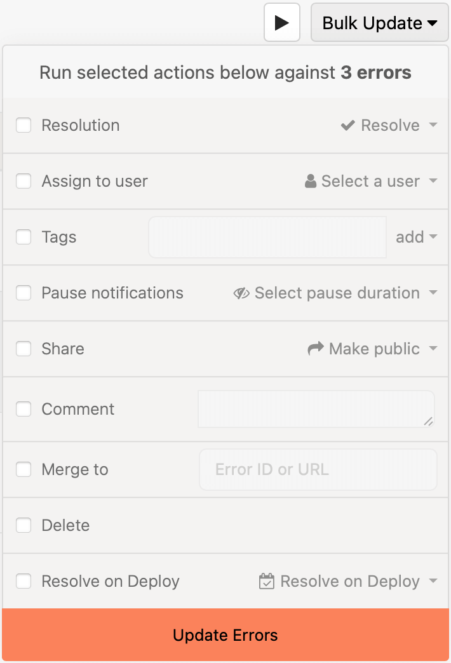Check the Pause notifications checkbox
This screenshot has height=663, width=451.
click(x=24, y=293)
